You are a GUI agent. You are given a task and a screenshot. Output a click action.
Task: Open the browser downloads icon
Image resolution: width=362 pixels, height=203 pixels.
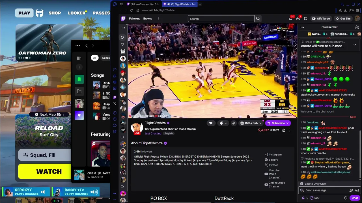coord(345,10)
